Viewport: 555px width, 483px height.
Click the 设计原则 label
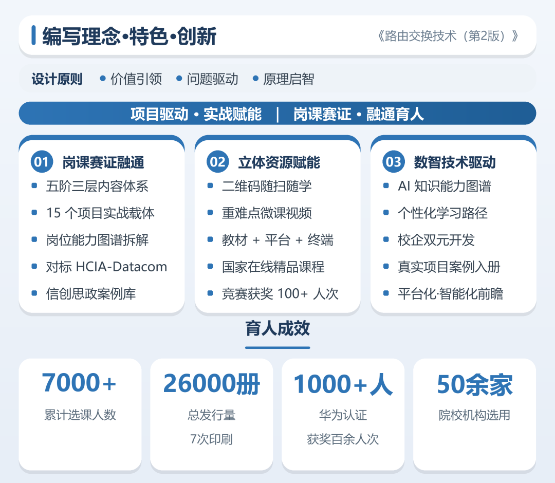point(57,79)
